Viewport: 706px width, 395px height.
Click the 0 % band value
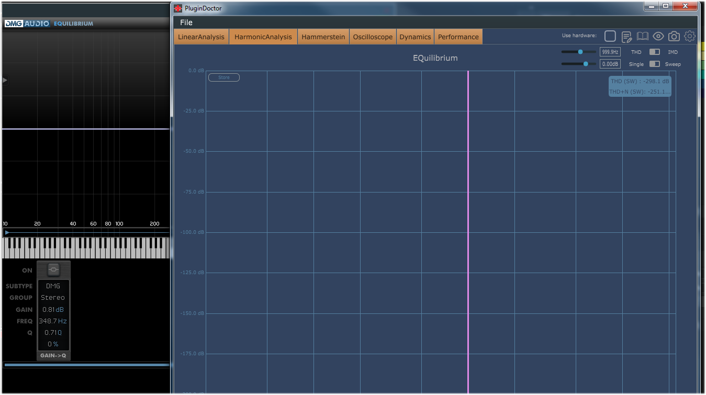click(x=53, y=344)
